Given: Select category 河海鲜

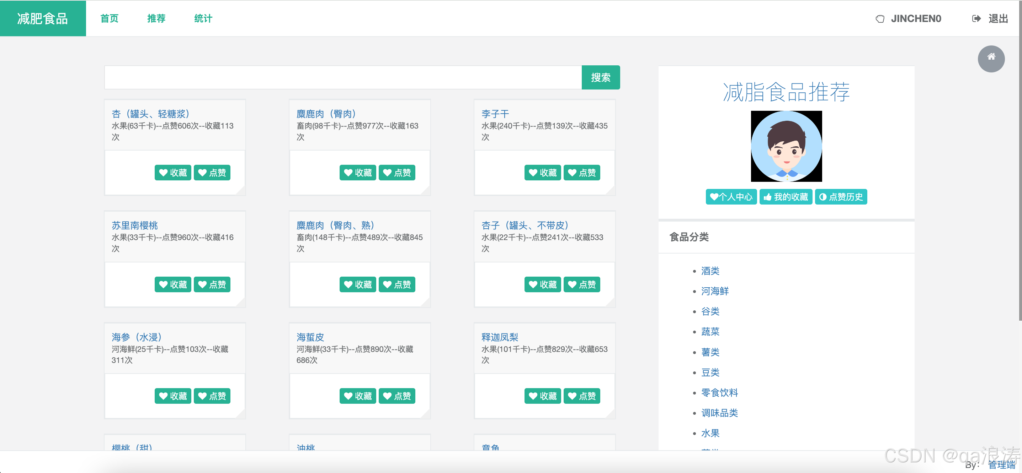Looking at the screenshot, I should point(714,291).
